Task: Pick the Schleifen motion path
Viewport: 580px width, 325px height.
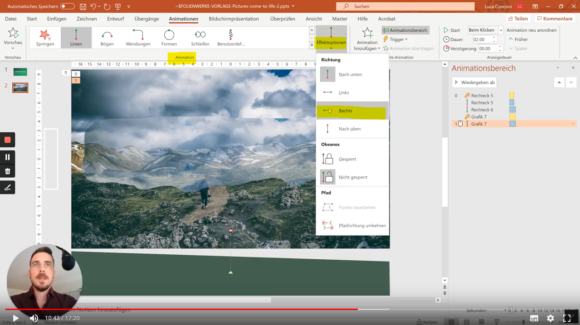Action: 200,38
